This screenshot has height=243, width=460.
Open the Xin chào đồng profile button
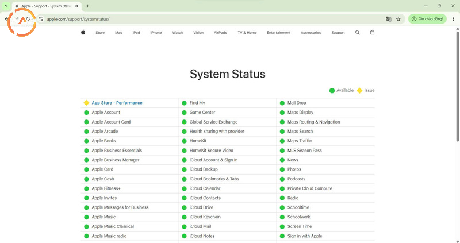coord(427,19)
